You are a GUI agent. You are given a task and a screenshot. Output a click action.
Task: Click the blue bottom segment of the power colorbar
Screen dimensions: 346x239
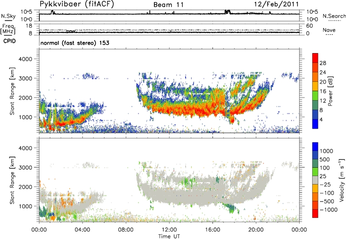pyautogui.click(x=315, y=124)
